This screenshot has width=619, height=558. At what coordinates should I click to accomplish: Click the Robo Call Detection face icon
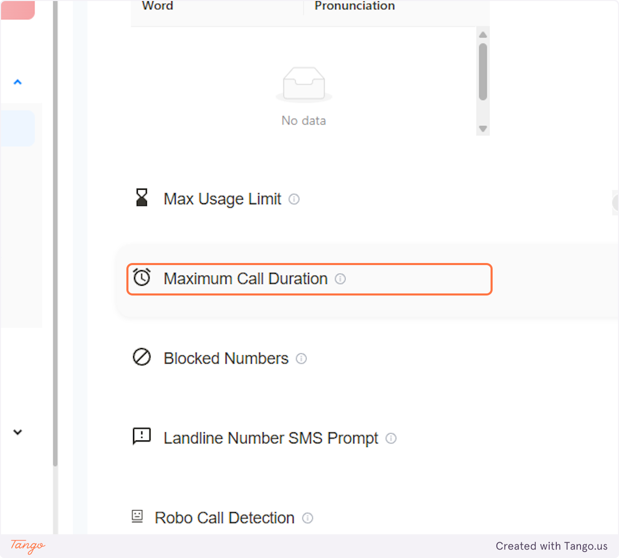tap(137, 517)
